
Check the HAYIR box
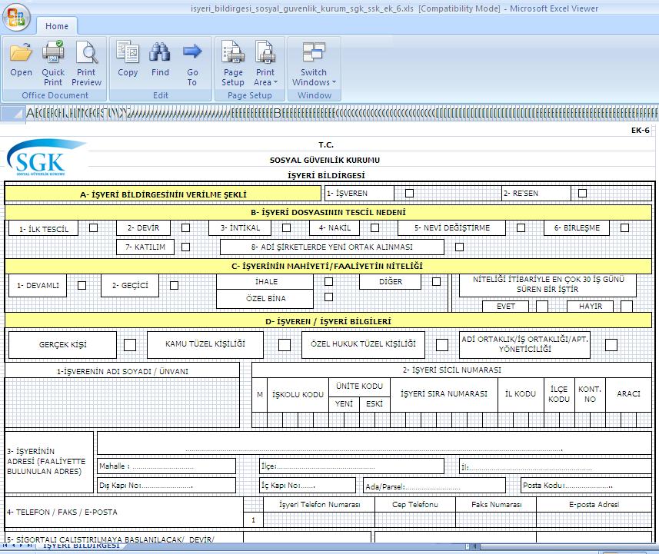tap(627, 306)
